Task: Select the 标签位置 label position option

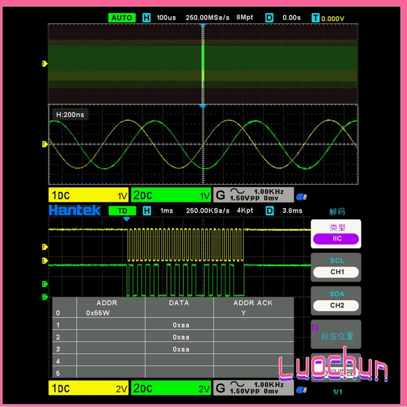Action: coord(336,334)
